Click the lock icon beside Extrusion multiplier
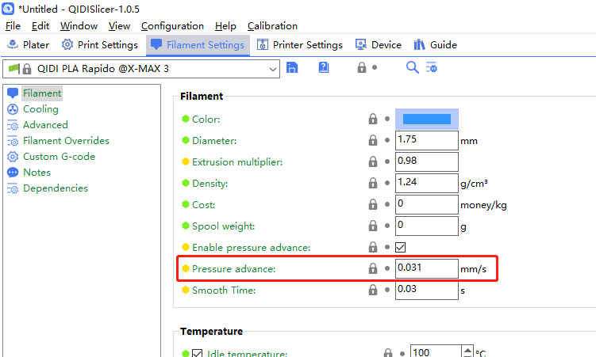This screenshot has height=357, width=596. tap(373, 162)
